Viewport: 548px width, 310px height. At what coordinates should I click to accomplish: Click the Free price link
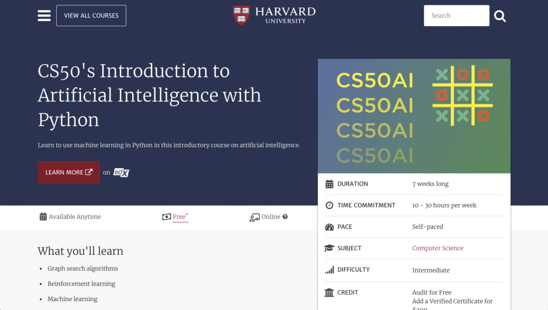[x=179, y=216]
